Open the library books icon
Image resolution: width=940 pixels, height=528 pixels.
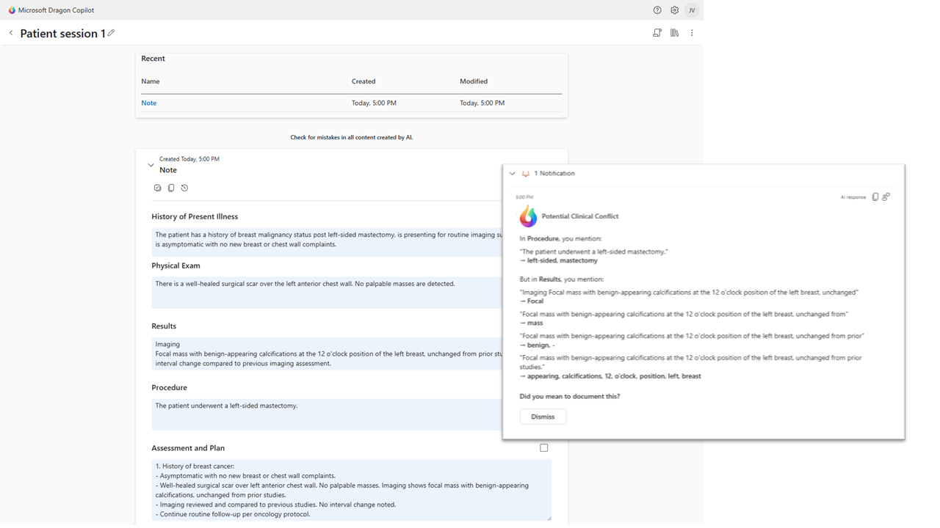coord(674,33)
